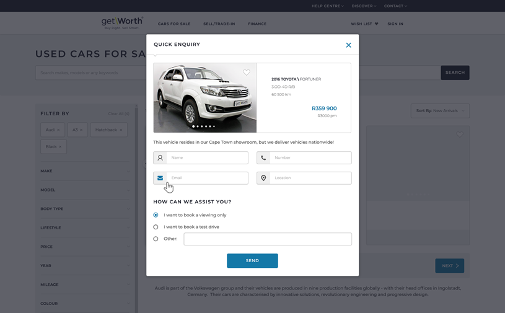Close the Quick Enquiry dialog

348,45
